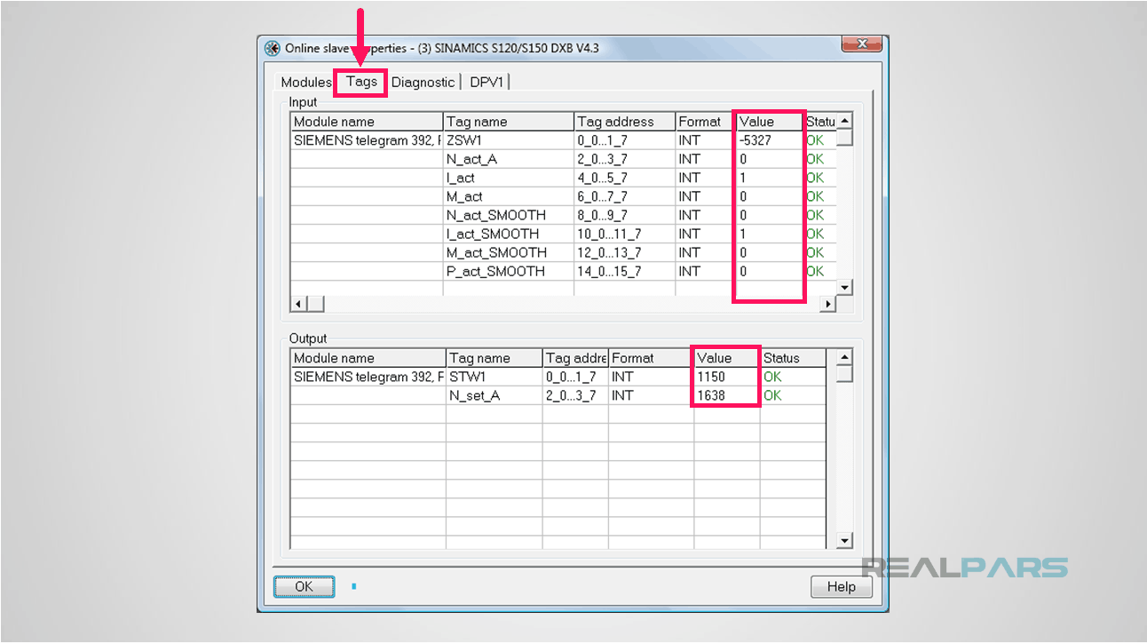Close the Online slave properties dialog

[860, 45]
